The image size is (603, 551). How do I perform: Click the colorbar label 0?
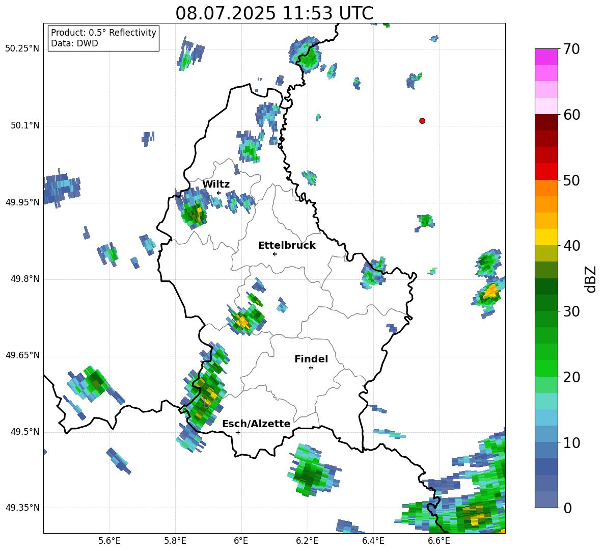pos(567,508)
